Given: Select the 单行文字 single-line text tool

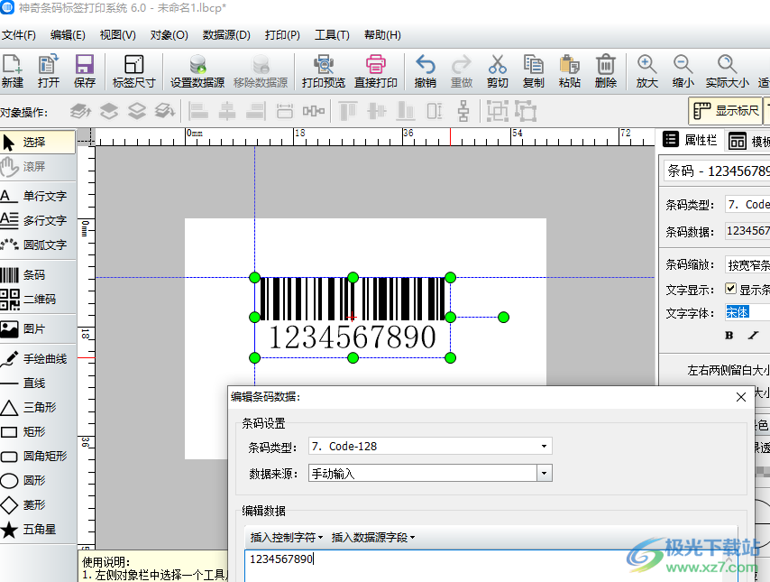Looking at the screenshot, I should click(x=38, y=196).
